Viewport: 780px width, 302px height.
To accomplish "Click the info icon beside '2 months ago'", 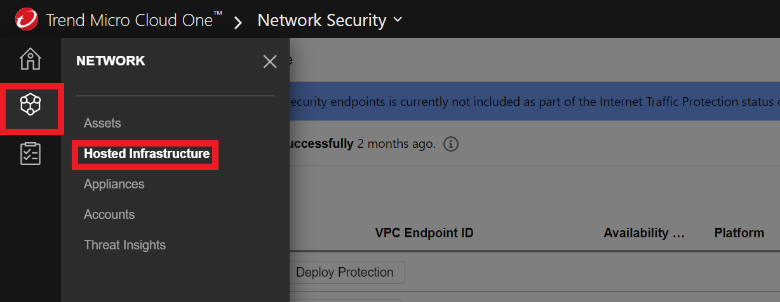I will pyautogui.click(x=450, y=144).
